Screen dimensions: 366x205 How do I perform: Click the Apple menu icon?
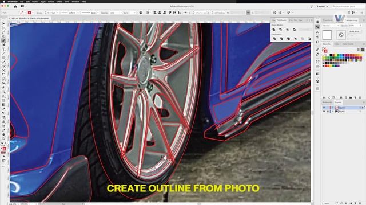click(4, 1)
